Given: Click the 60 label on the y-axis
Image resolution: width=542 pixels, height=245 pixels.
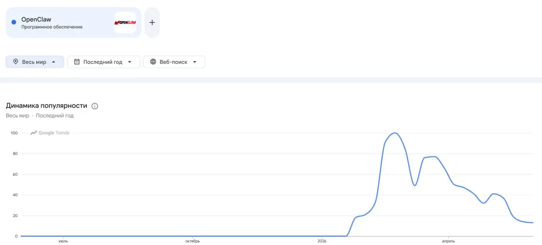Looking at the screenshot, I should (15, 174).
